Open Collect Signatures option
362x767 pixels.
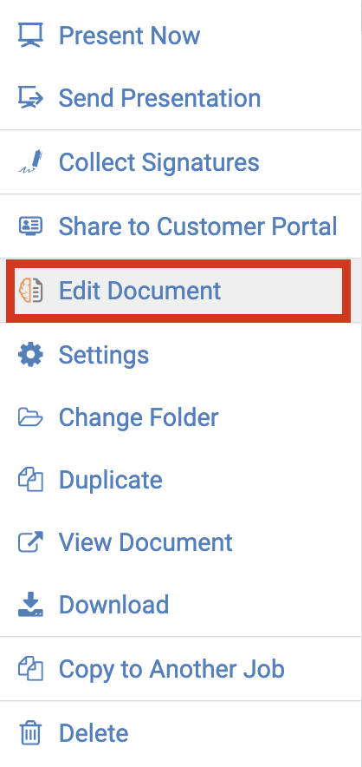(x=181, y=162)
